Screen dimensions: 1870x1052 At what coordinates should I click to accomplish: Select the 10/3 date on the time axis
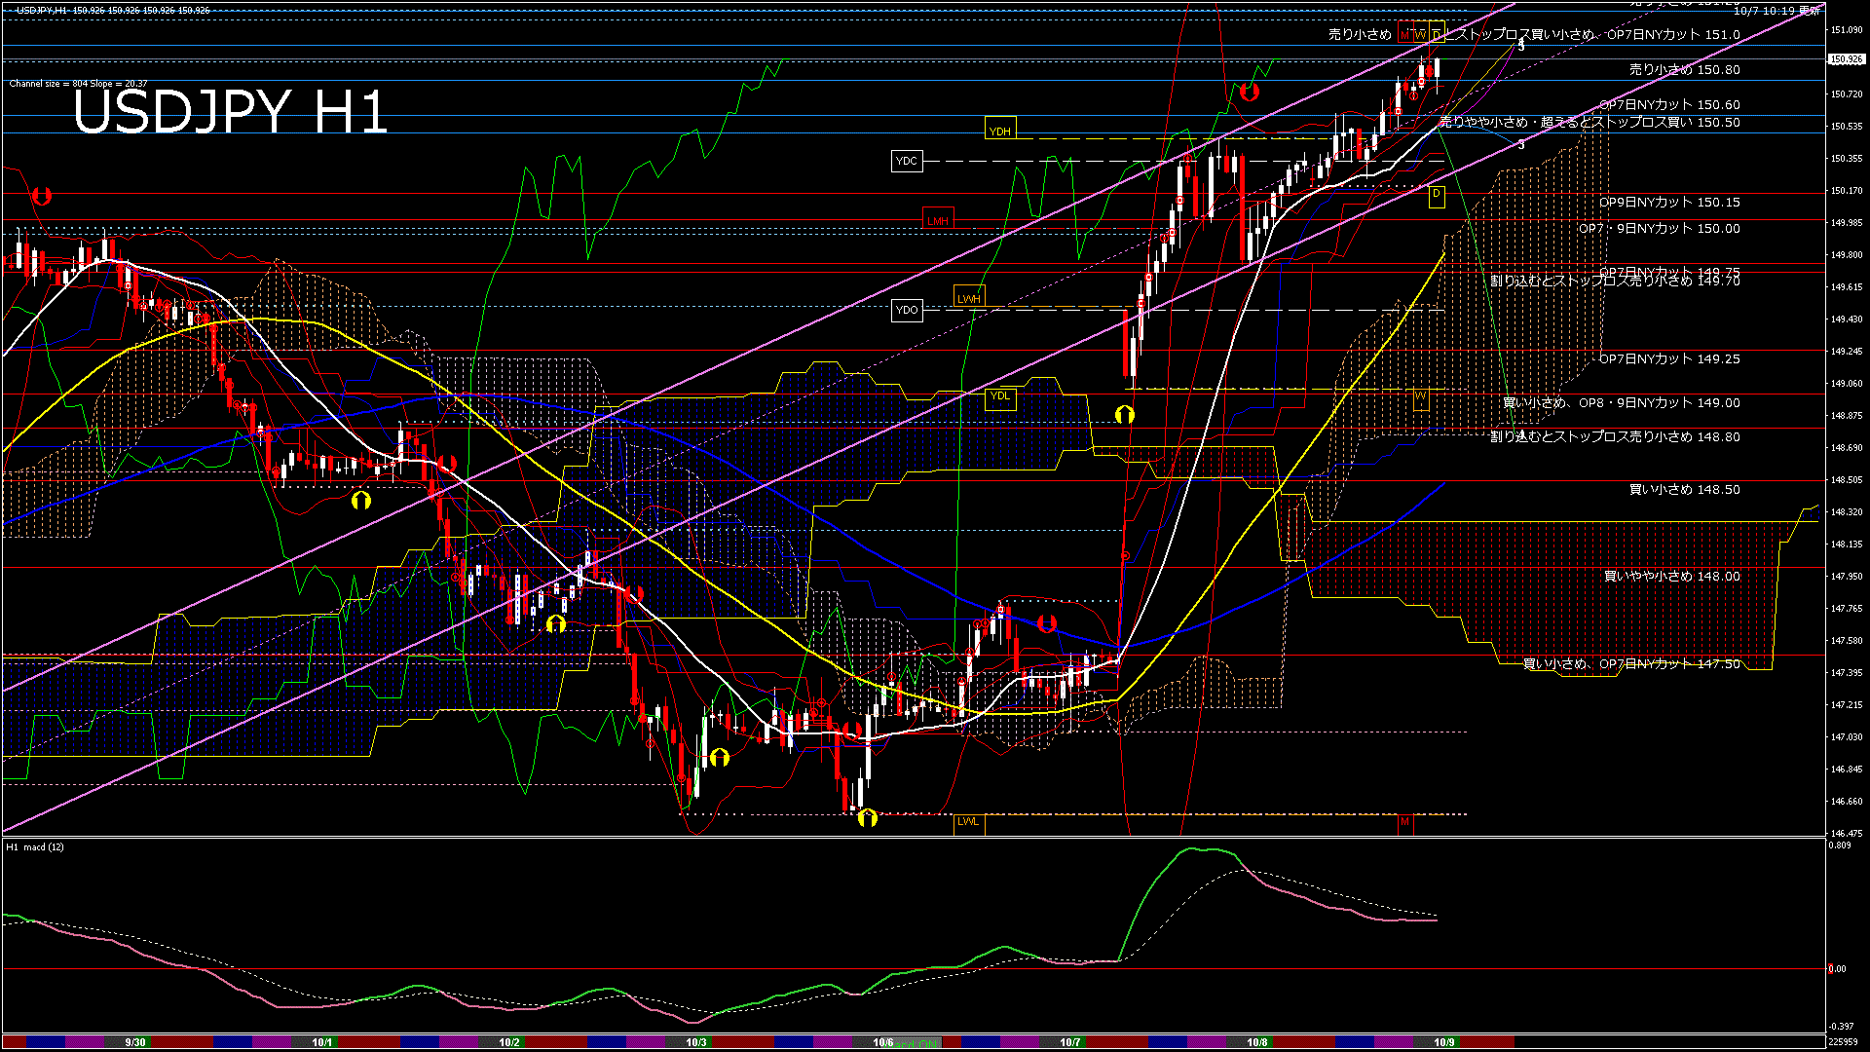click(x=695, y=1042)
